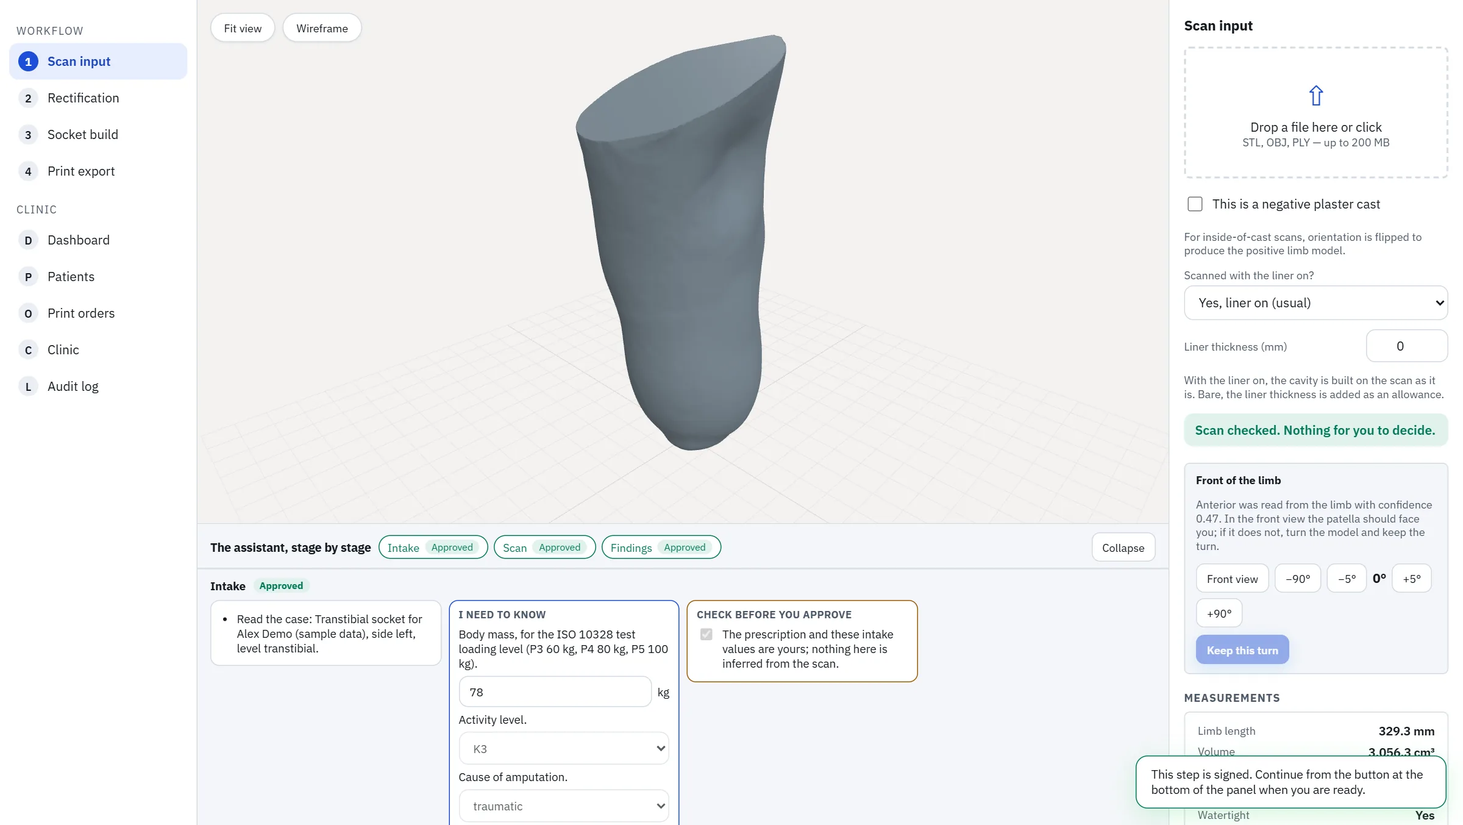Select the Intake Approved stage tab
Screen dimensions: 1463x825
pyautogui.click(x=433, y=548)
